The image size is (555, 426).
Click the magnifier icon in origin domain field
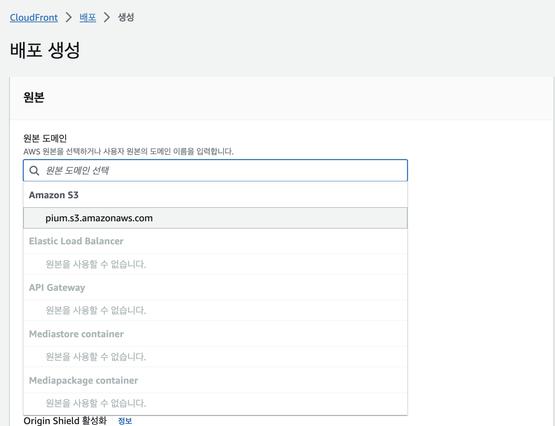coord(34,171)
